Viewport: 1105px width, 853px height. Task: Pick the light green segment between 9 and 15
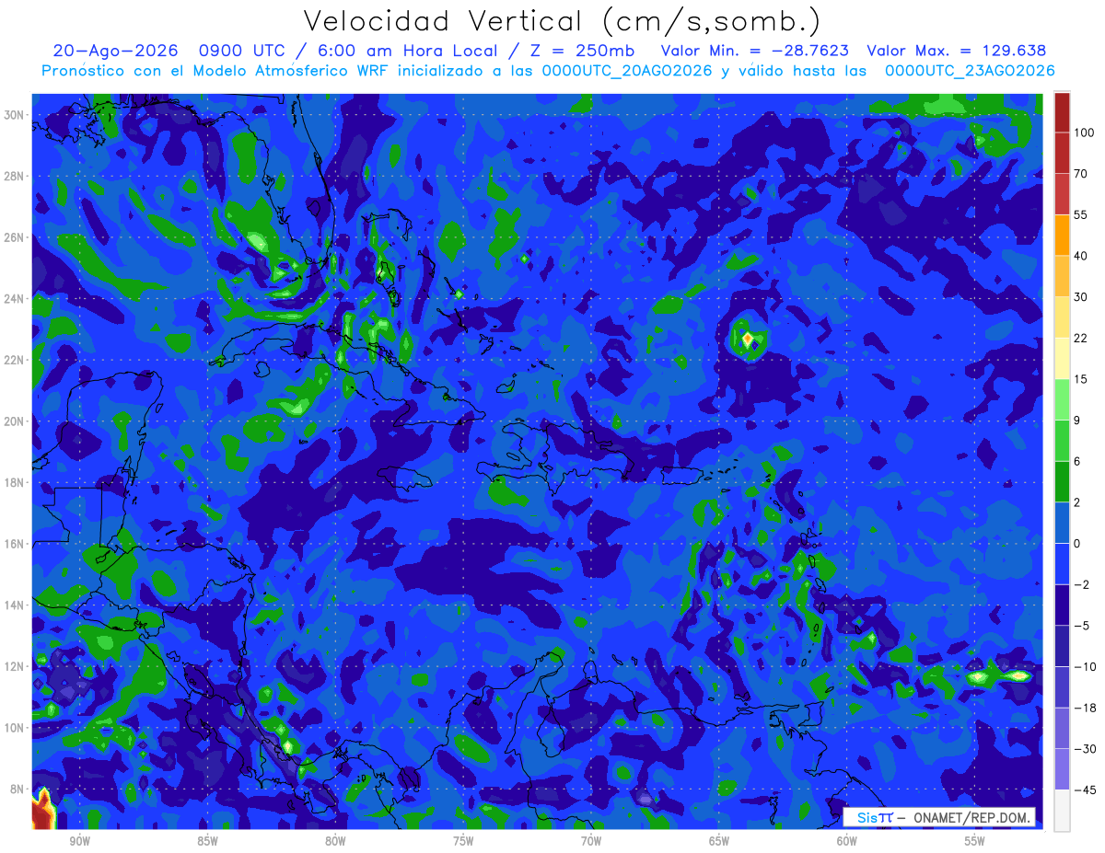1062,399
